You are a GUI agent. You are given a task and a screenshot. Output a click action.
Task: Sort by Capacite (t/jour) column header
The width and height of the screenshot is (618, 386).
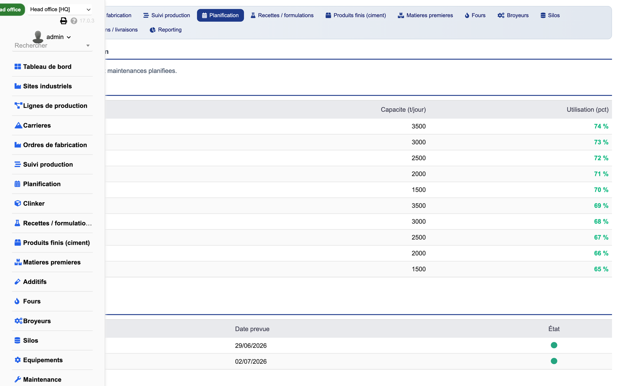[403, 110]
